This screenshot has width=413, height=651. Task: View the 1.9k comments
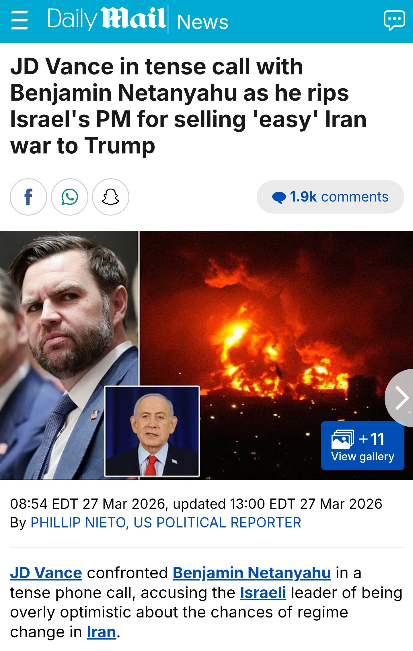point(330,197)
